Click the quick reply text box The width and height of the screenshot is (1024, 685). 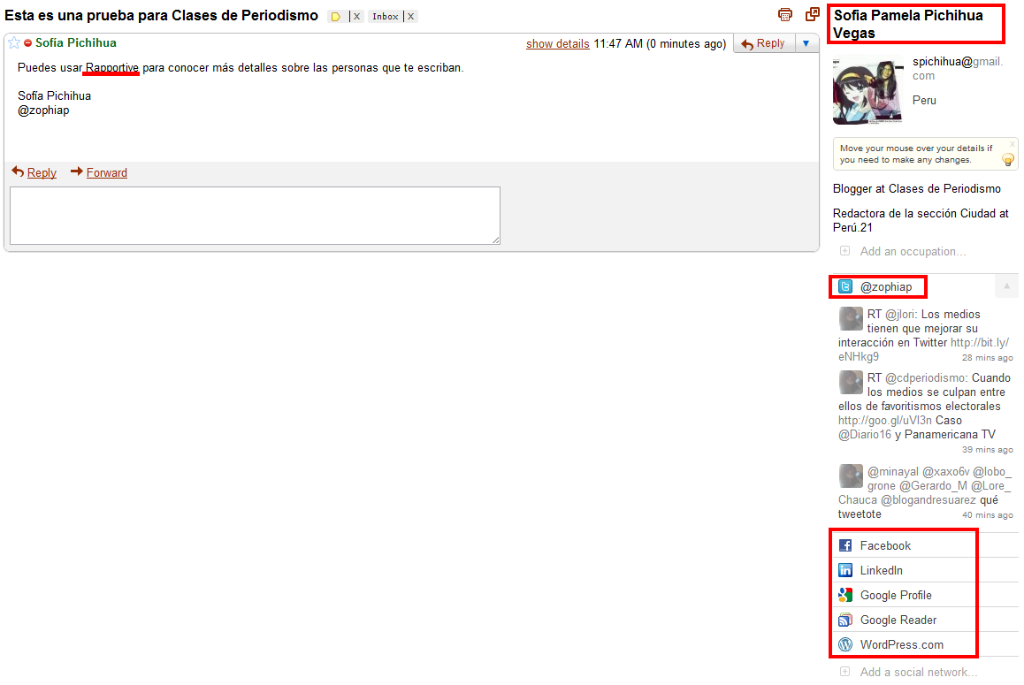point(255,216)
